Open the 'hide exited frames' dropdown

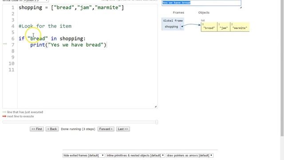(x=83, y=156)
